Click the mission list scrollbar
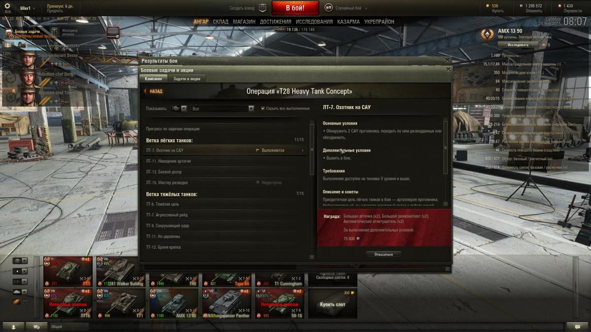 [x=312, y=189]
